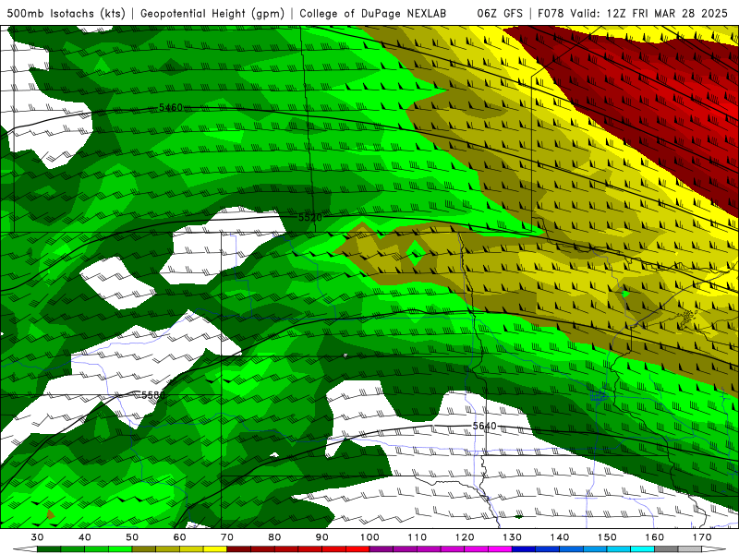Click the 110 value on the color scale
Screen dimensions: 739x554
(418, 537)
